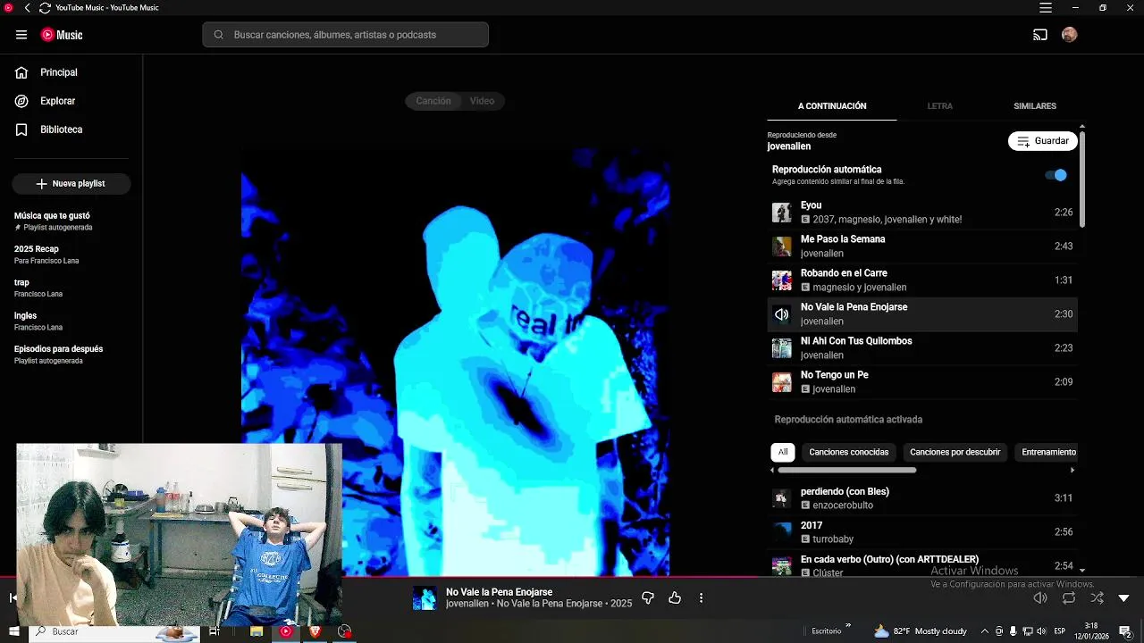The width and height of the screenshot is (1144, 643).
Task: Open the Windows notification center
Action: tap(1126, 631)
